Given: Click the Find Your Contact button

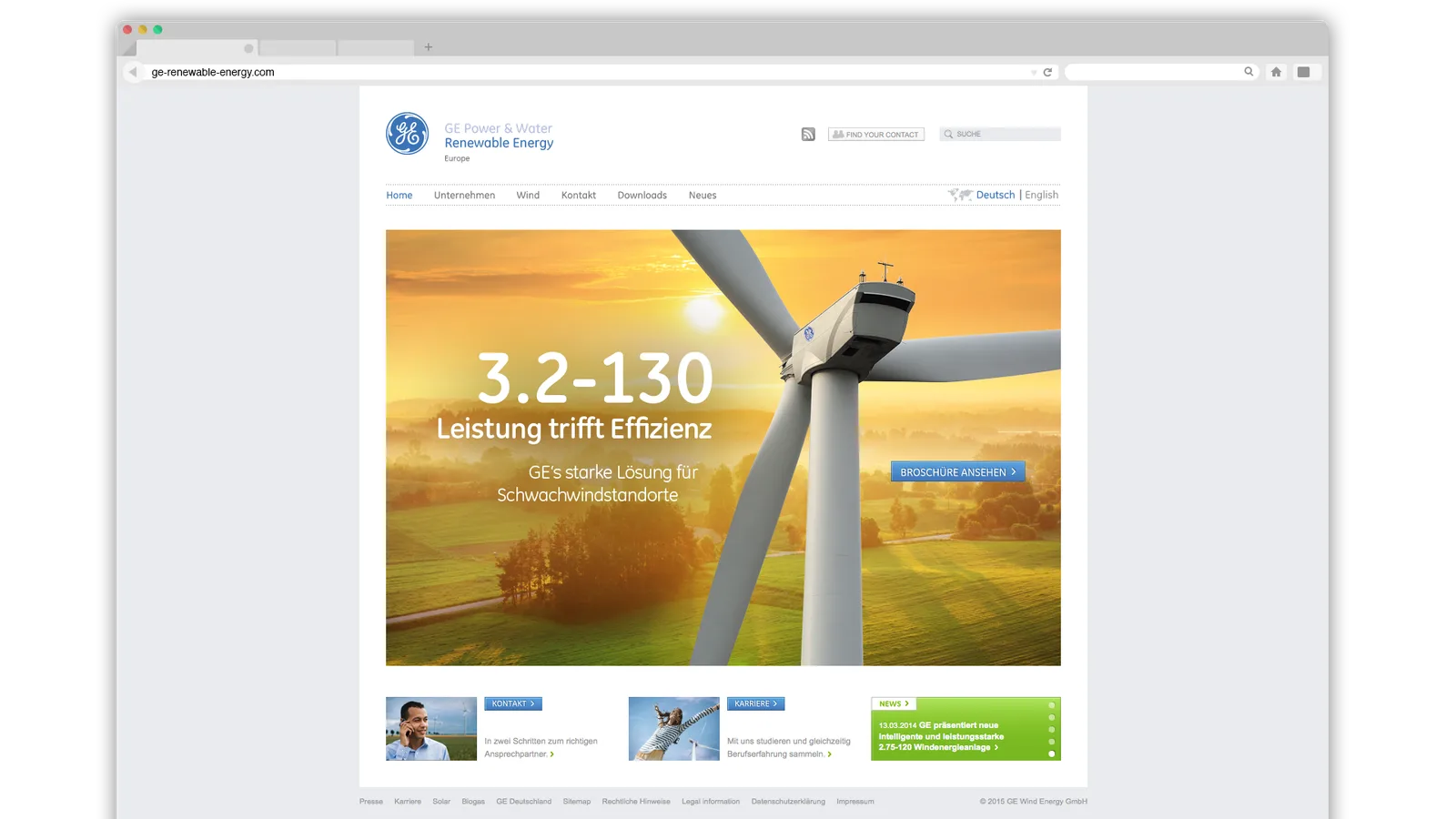Looking at the screenshot, I should click(875, 134).
